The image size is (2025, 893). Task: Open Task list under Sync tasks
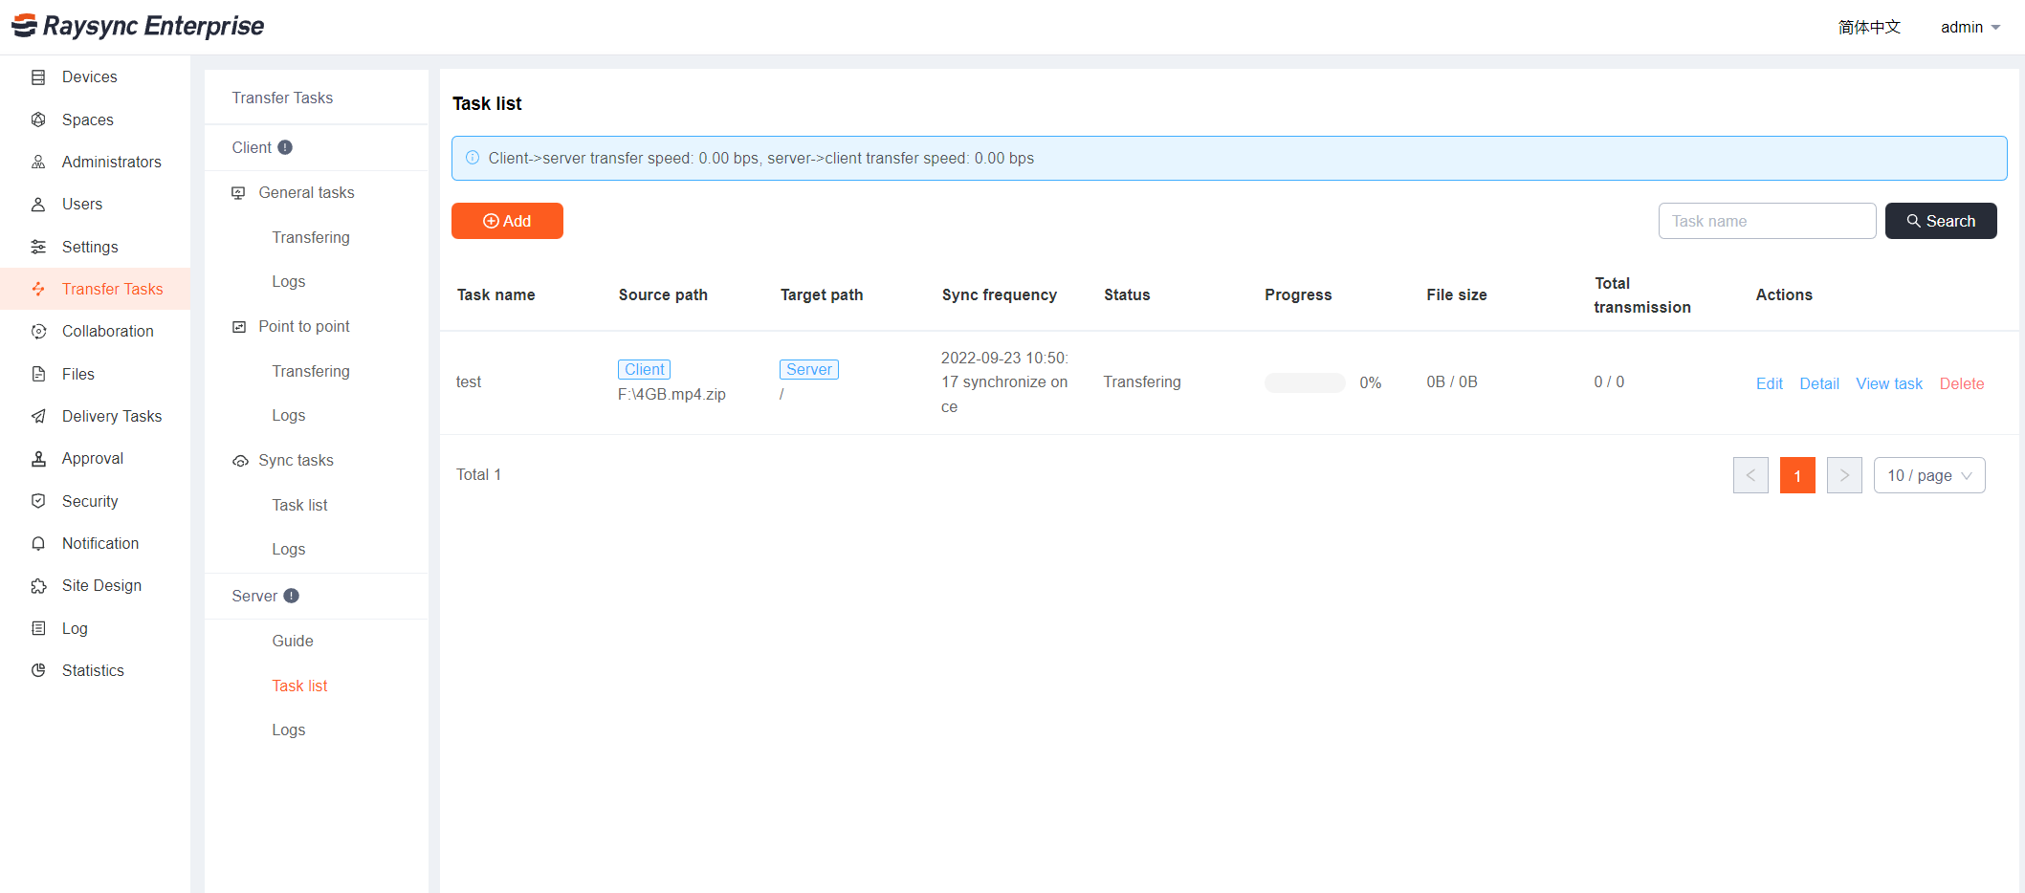coord(299,505)
